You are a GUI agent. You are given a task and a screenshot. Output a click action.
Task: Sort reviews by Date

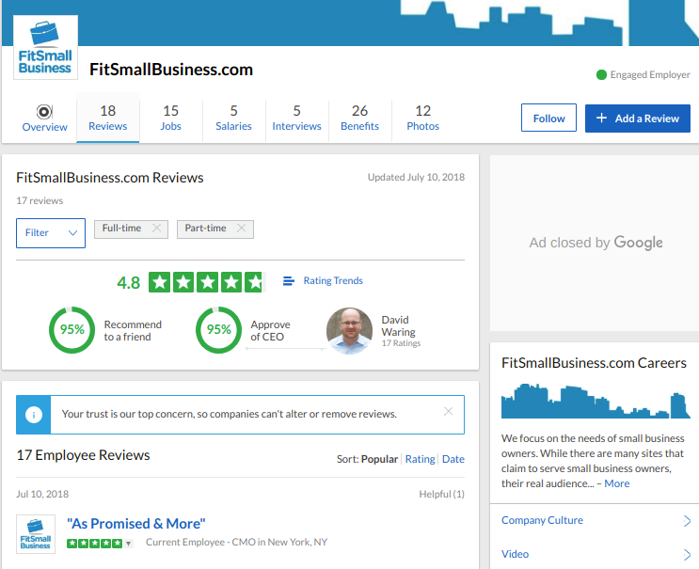[453, 459]
